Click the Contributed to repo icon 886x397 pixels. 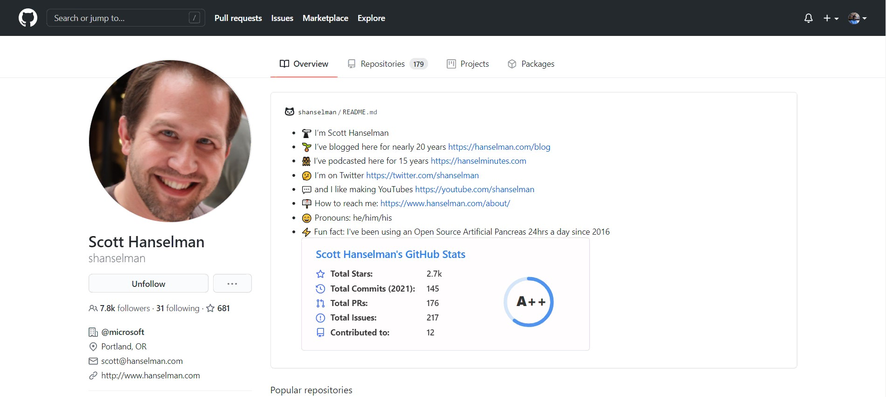click(320, 333)
